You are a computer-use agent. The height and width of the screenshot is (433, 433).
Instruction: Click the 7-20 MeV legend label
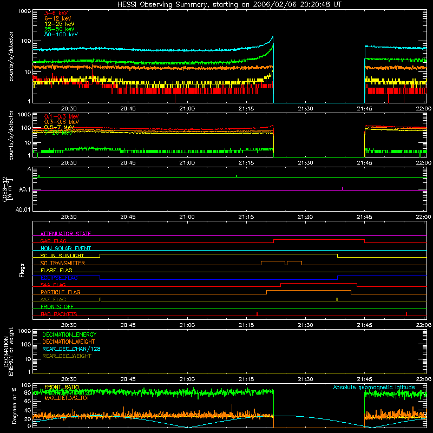point(58,133)
